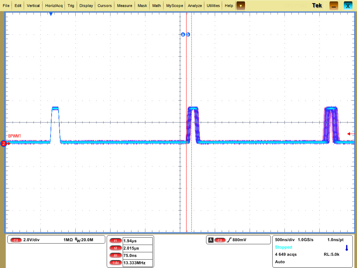
Task: Click the channel 2 ground reference marker
Action: click(x=4, y=143)
